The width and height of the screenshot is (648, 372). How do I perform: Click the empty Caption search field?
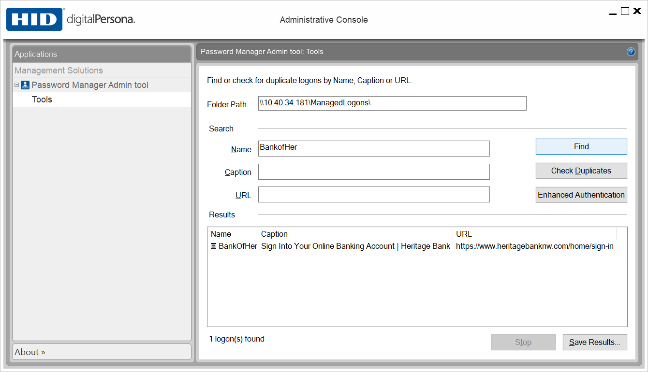click(373, 172)
